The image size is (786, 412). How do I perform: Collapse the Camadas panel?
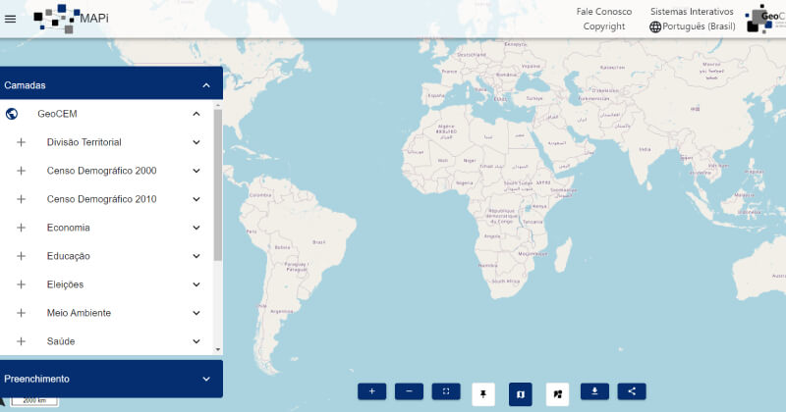tap(206, 85)
